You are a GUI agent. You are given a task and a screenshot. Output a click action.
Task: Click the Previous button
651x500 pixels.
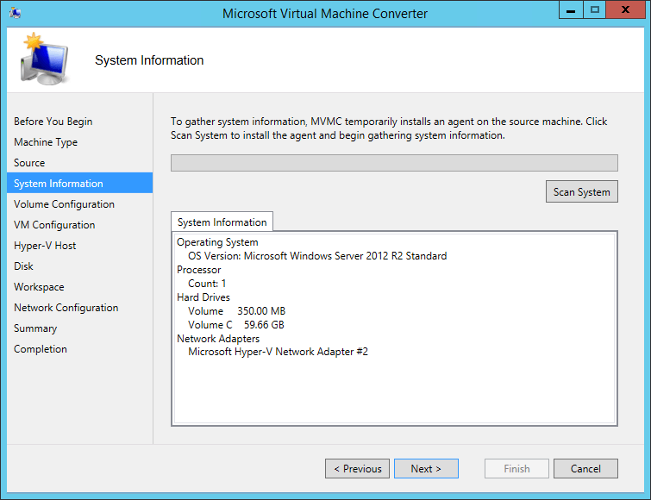click(x=357, y=468)
